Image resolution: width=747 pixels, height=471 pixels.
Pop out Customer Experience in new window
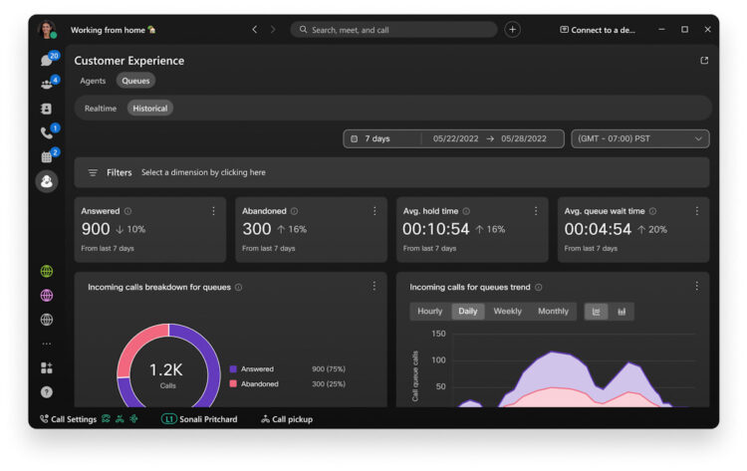(704, 61)
